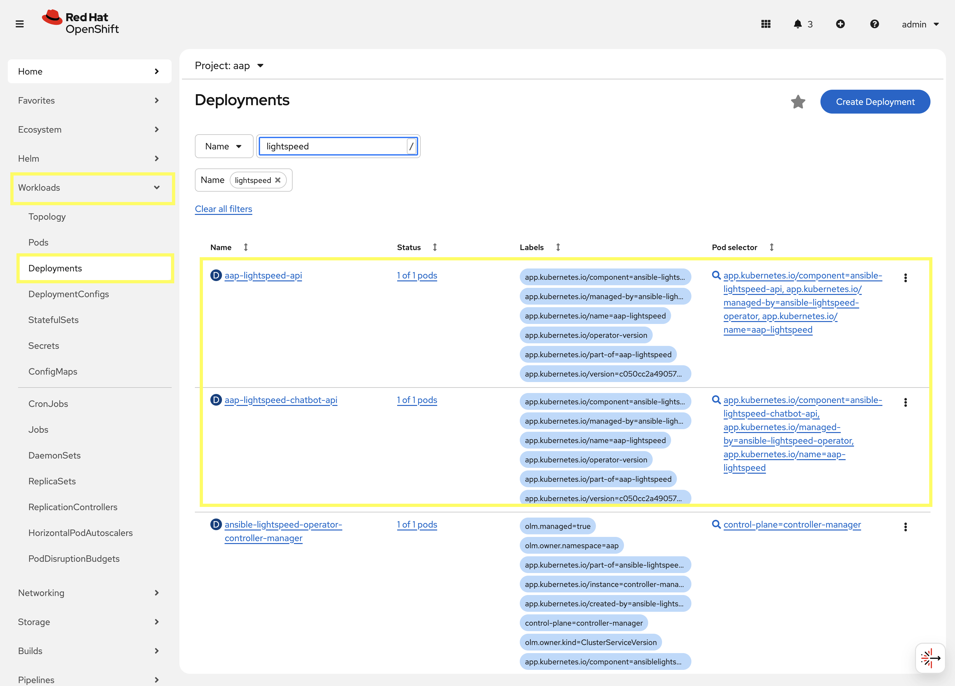
Task: Select Deployments in the sidebar
Action: click(55, 268)
